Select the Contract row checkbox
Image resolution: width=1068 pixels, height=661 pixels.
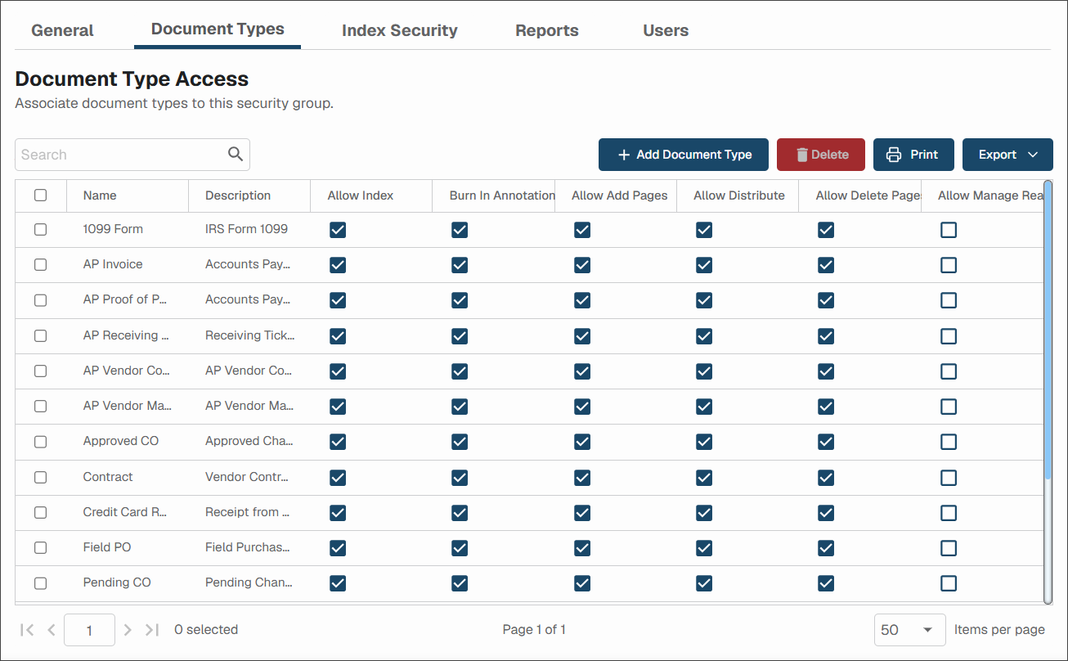coord(40,478)
